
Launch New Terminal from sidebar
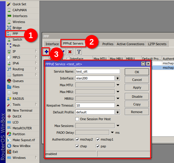[x=23, y=110]
